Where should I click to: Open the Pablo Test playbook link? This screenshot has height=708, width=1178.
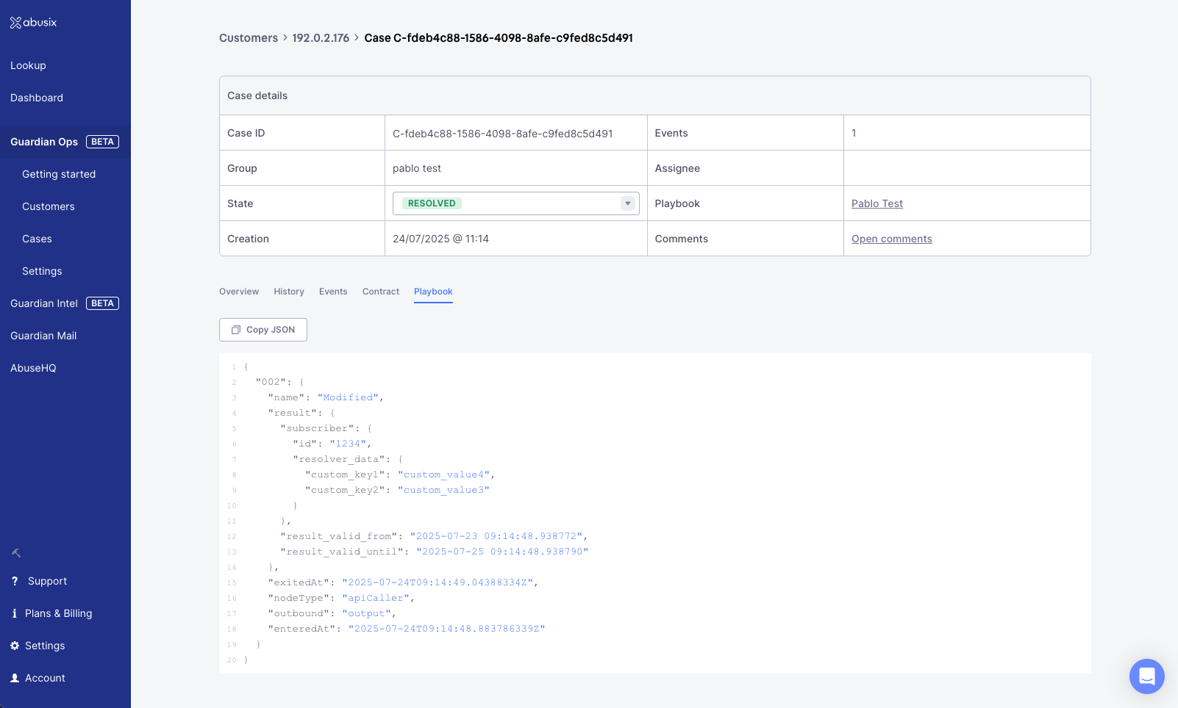877,203
